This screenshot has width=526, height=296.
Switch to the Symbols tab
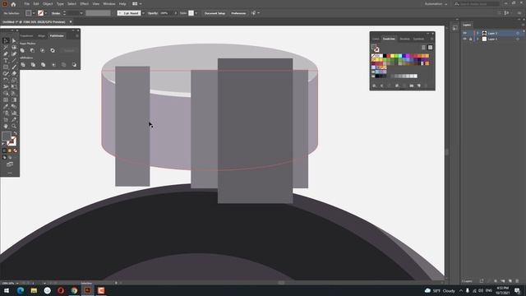(x=418, y=39)
